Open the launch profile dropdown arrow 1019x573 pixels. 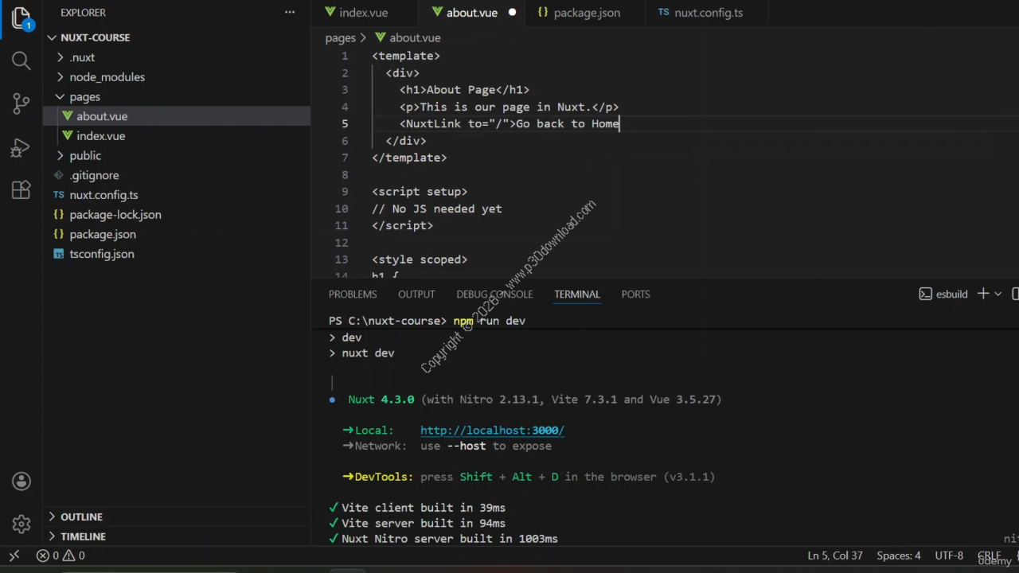pos(998,294)
